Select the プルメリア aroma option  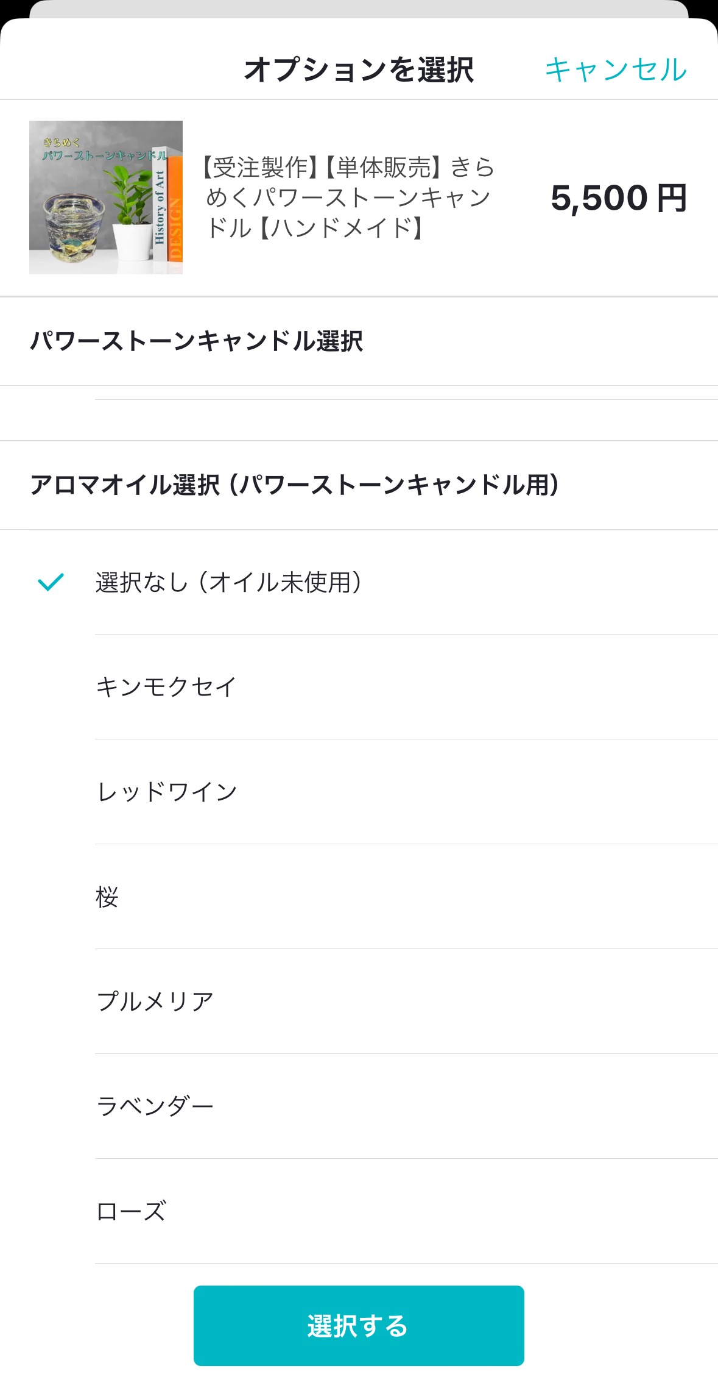tap(359, 1002)
